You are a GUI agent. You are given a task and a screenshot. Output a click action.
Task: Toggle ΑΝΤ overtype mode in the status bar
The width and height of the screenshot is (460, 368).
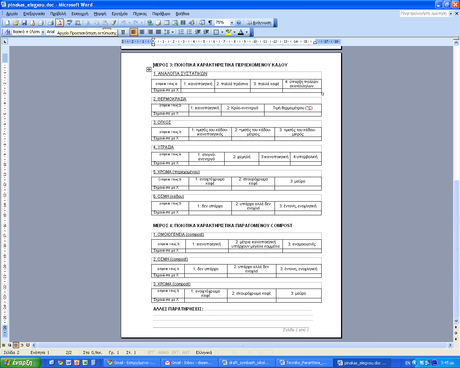pos(186,353)
